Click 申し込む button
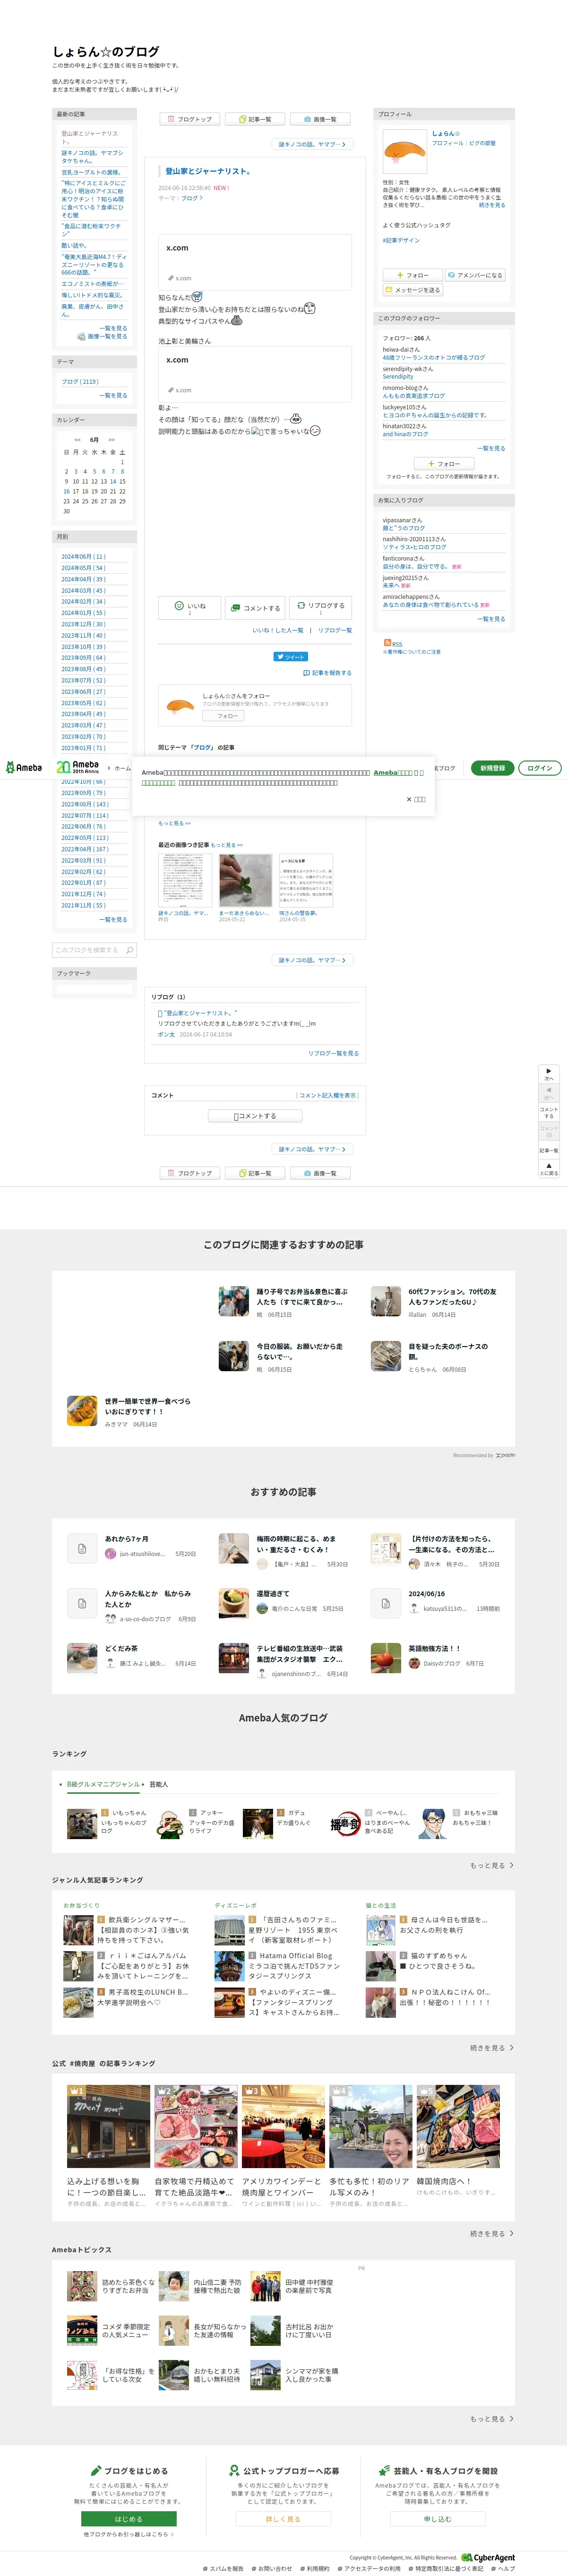This screenshot has width=567, height=2576. [437, 2518]
